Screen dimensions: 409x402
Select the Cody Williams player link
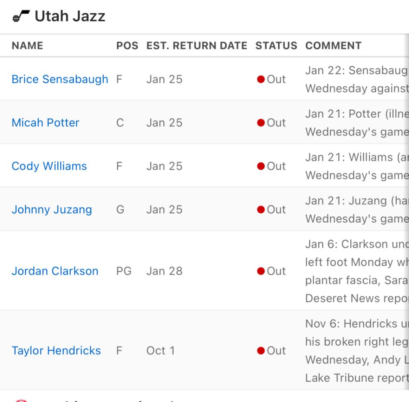coord(49,166)
